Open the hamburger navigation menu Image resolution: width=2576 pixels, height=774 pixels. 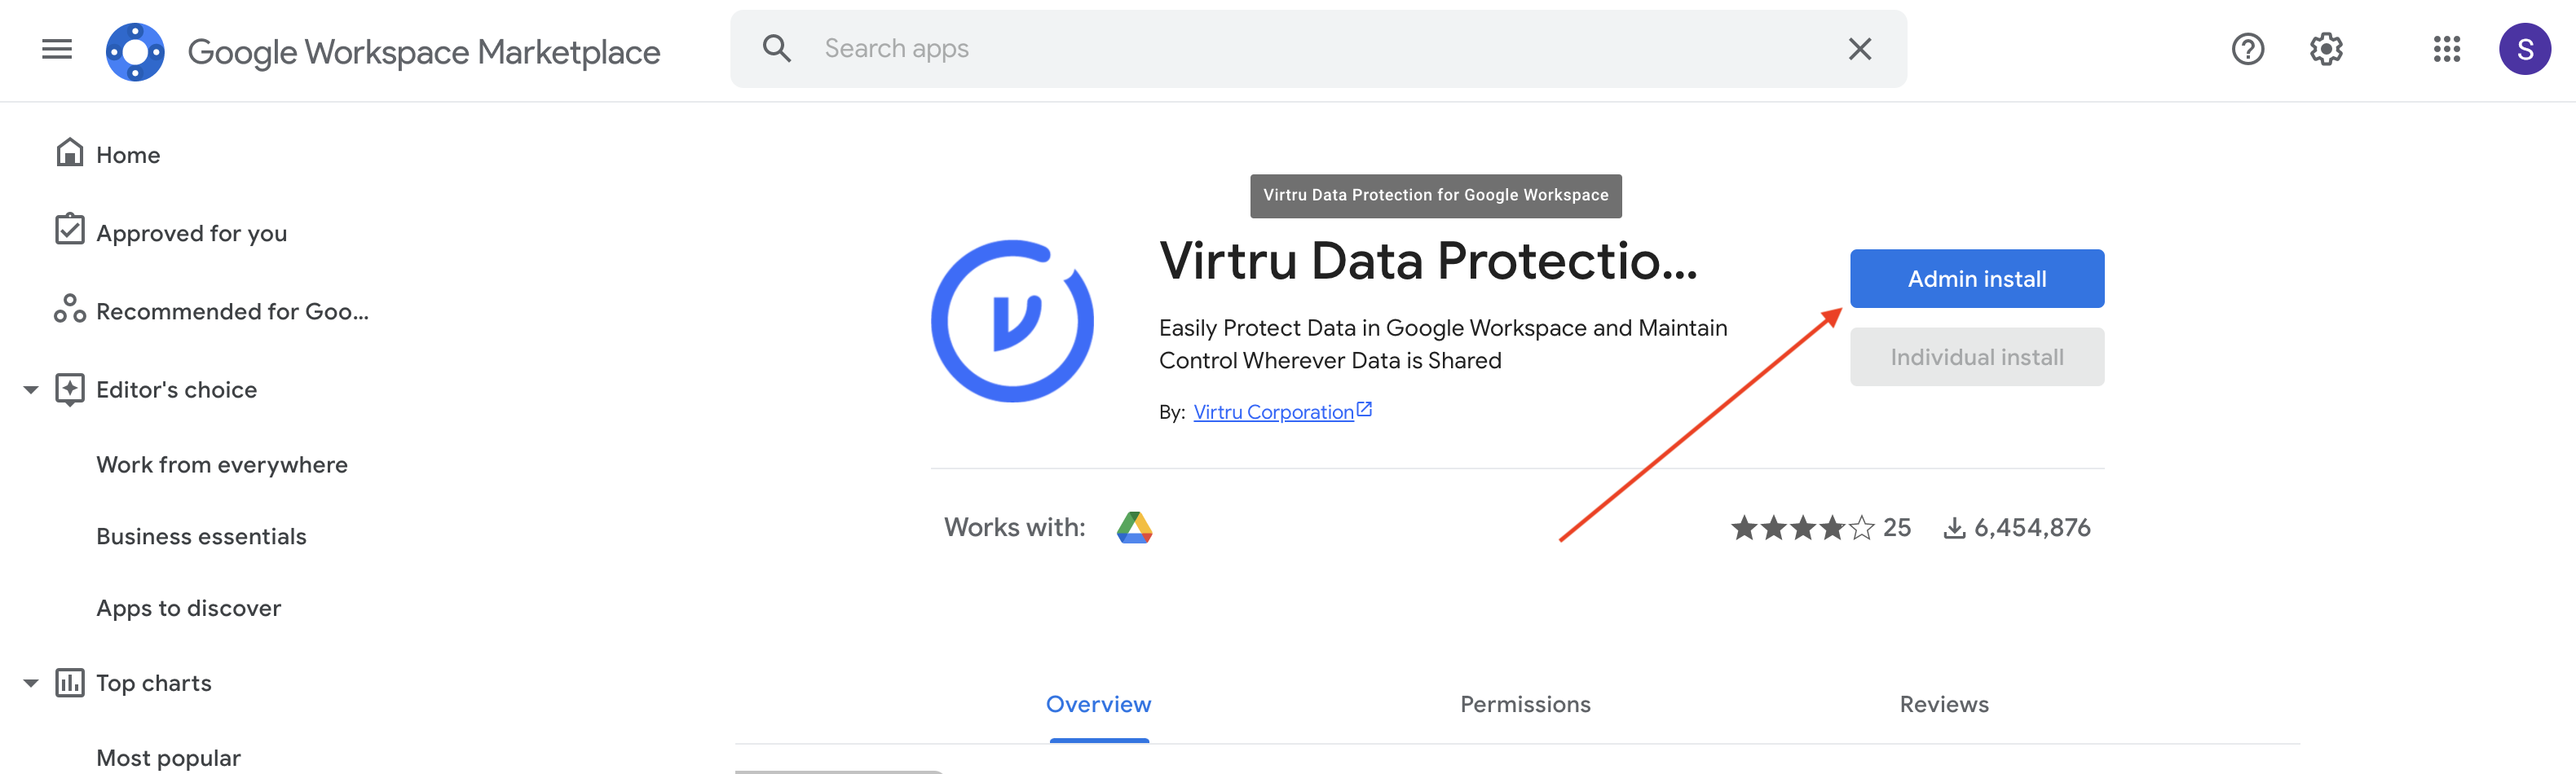(x=56, y=49)
